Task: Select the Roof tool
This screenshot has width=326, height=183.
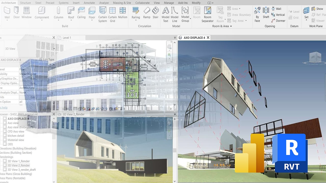Action: pos(71,13)
